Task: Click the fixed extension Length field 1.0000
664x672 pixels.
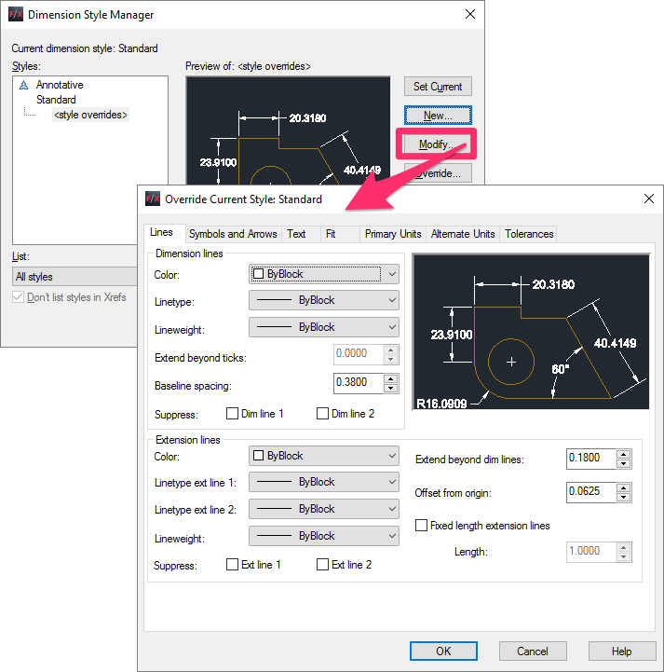Action: [591, 552]
